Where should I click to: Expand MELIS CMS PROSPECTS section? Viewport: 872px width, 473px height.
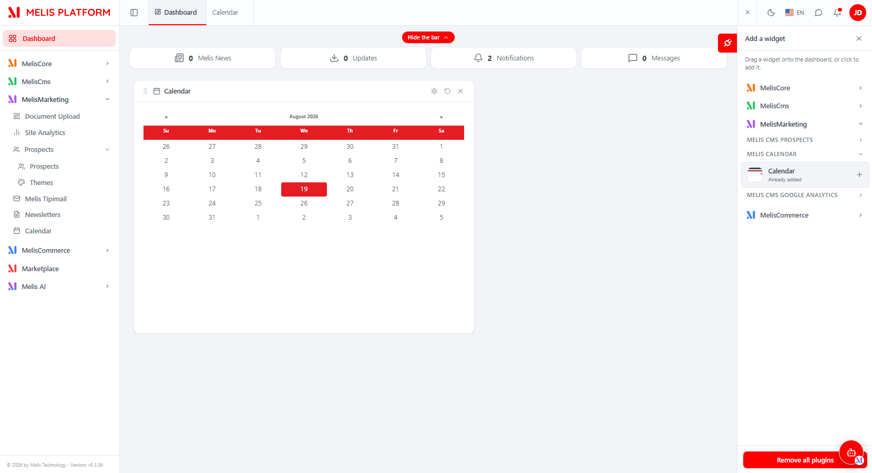(805, 140)
